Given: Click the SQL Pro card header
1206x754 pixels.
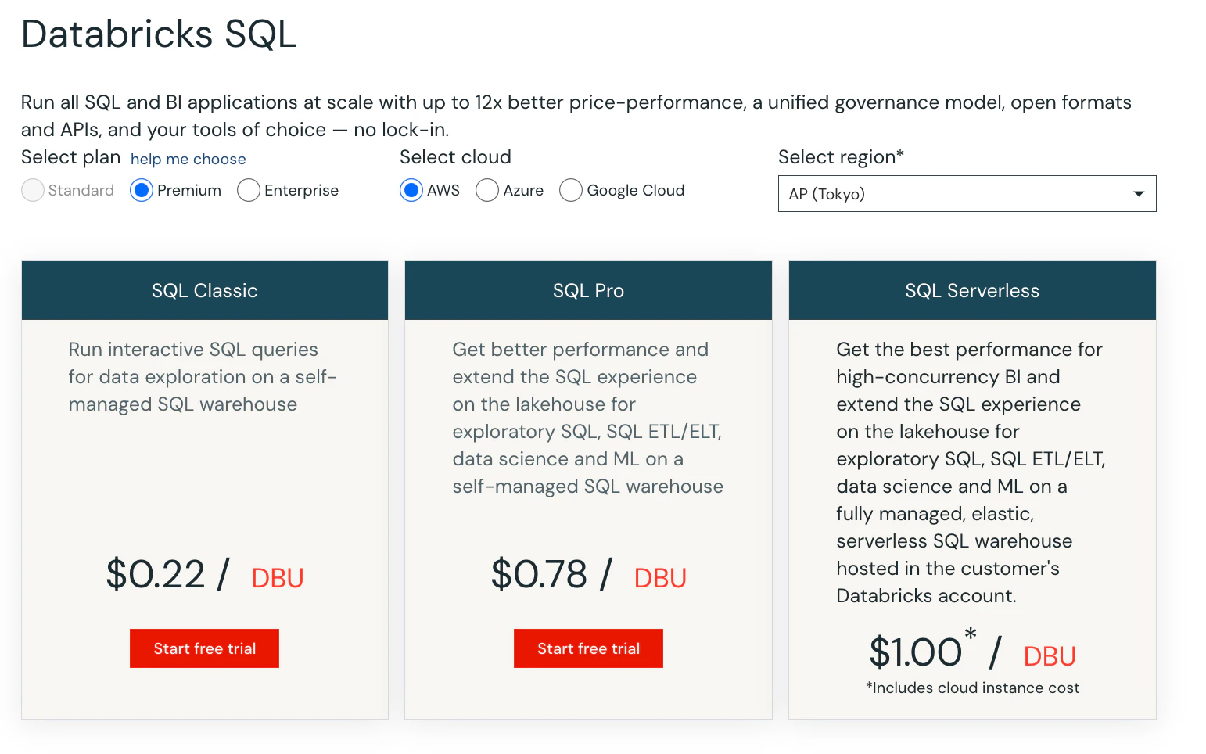Looking at the screenshot, I should click(588, 290).
